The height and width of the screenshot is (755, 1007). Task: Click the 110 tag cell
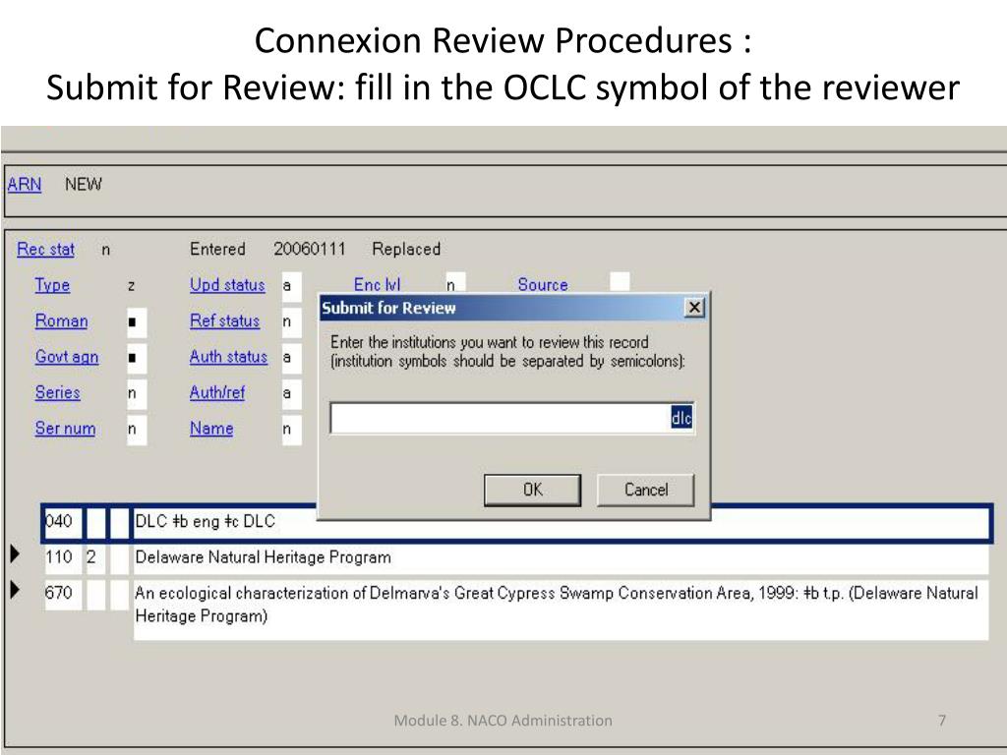point(62,557)
